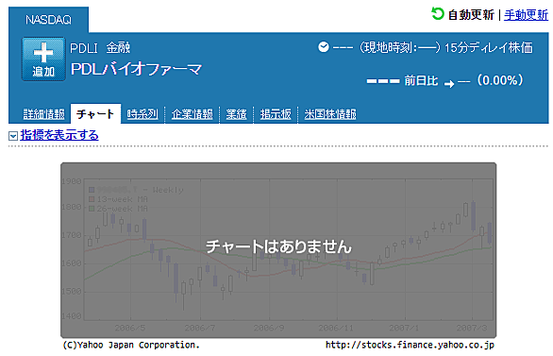This screenshot has width=553, height=356.
Task: Select 自動更新 auto refresh text
Action: pyautogui.click(x=471, y=15)
